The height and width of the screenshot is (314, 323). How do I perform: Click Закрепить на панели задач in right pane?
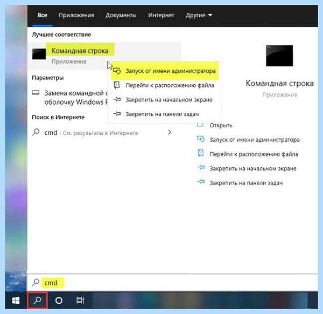pyautogui.click(x=246, y=183)
